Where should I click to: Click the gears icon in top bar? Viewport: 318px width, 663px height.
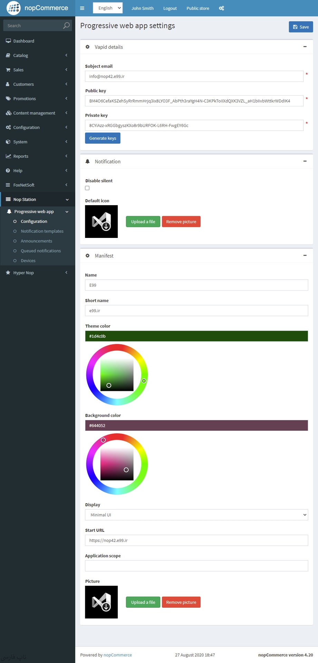coord(221,8)
